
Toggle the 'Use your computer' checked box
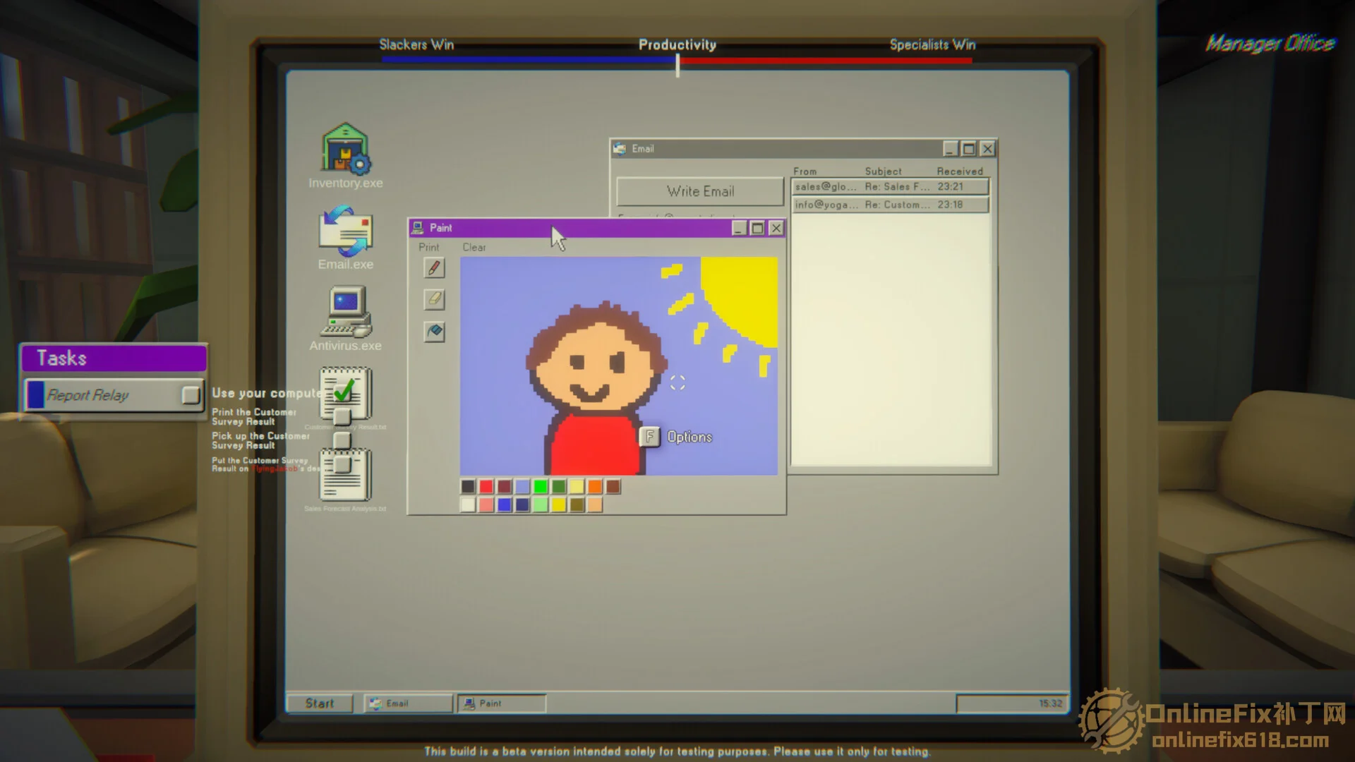click(344, 391)
